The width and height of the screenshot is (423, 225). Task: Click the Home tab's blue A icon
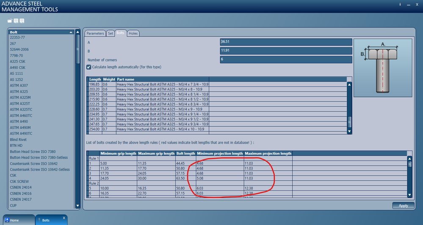click(8, 220)
